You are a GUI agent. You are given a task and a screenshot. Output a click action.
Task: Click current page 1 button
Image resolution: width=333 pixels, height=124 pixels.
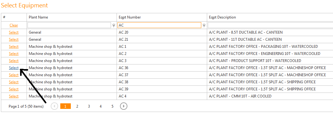tap(66, 106)
